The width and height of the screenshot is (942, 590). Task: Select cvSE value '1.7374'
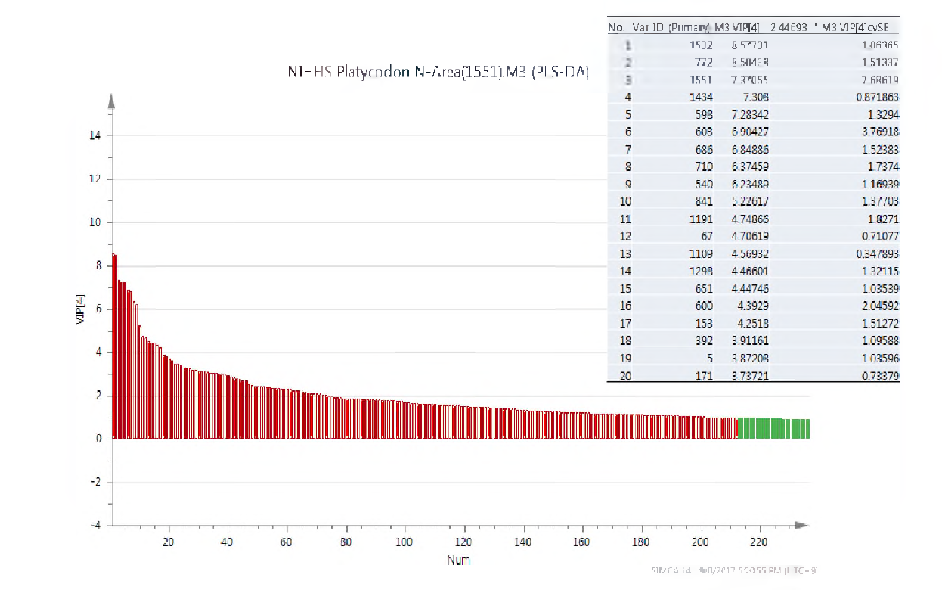point(883,166)
